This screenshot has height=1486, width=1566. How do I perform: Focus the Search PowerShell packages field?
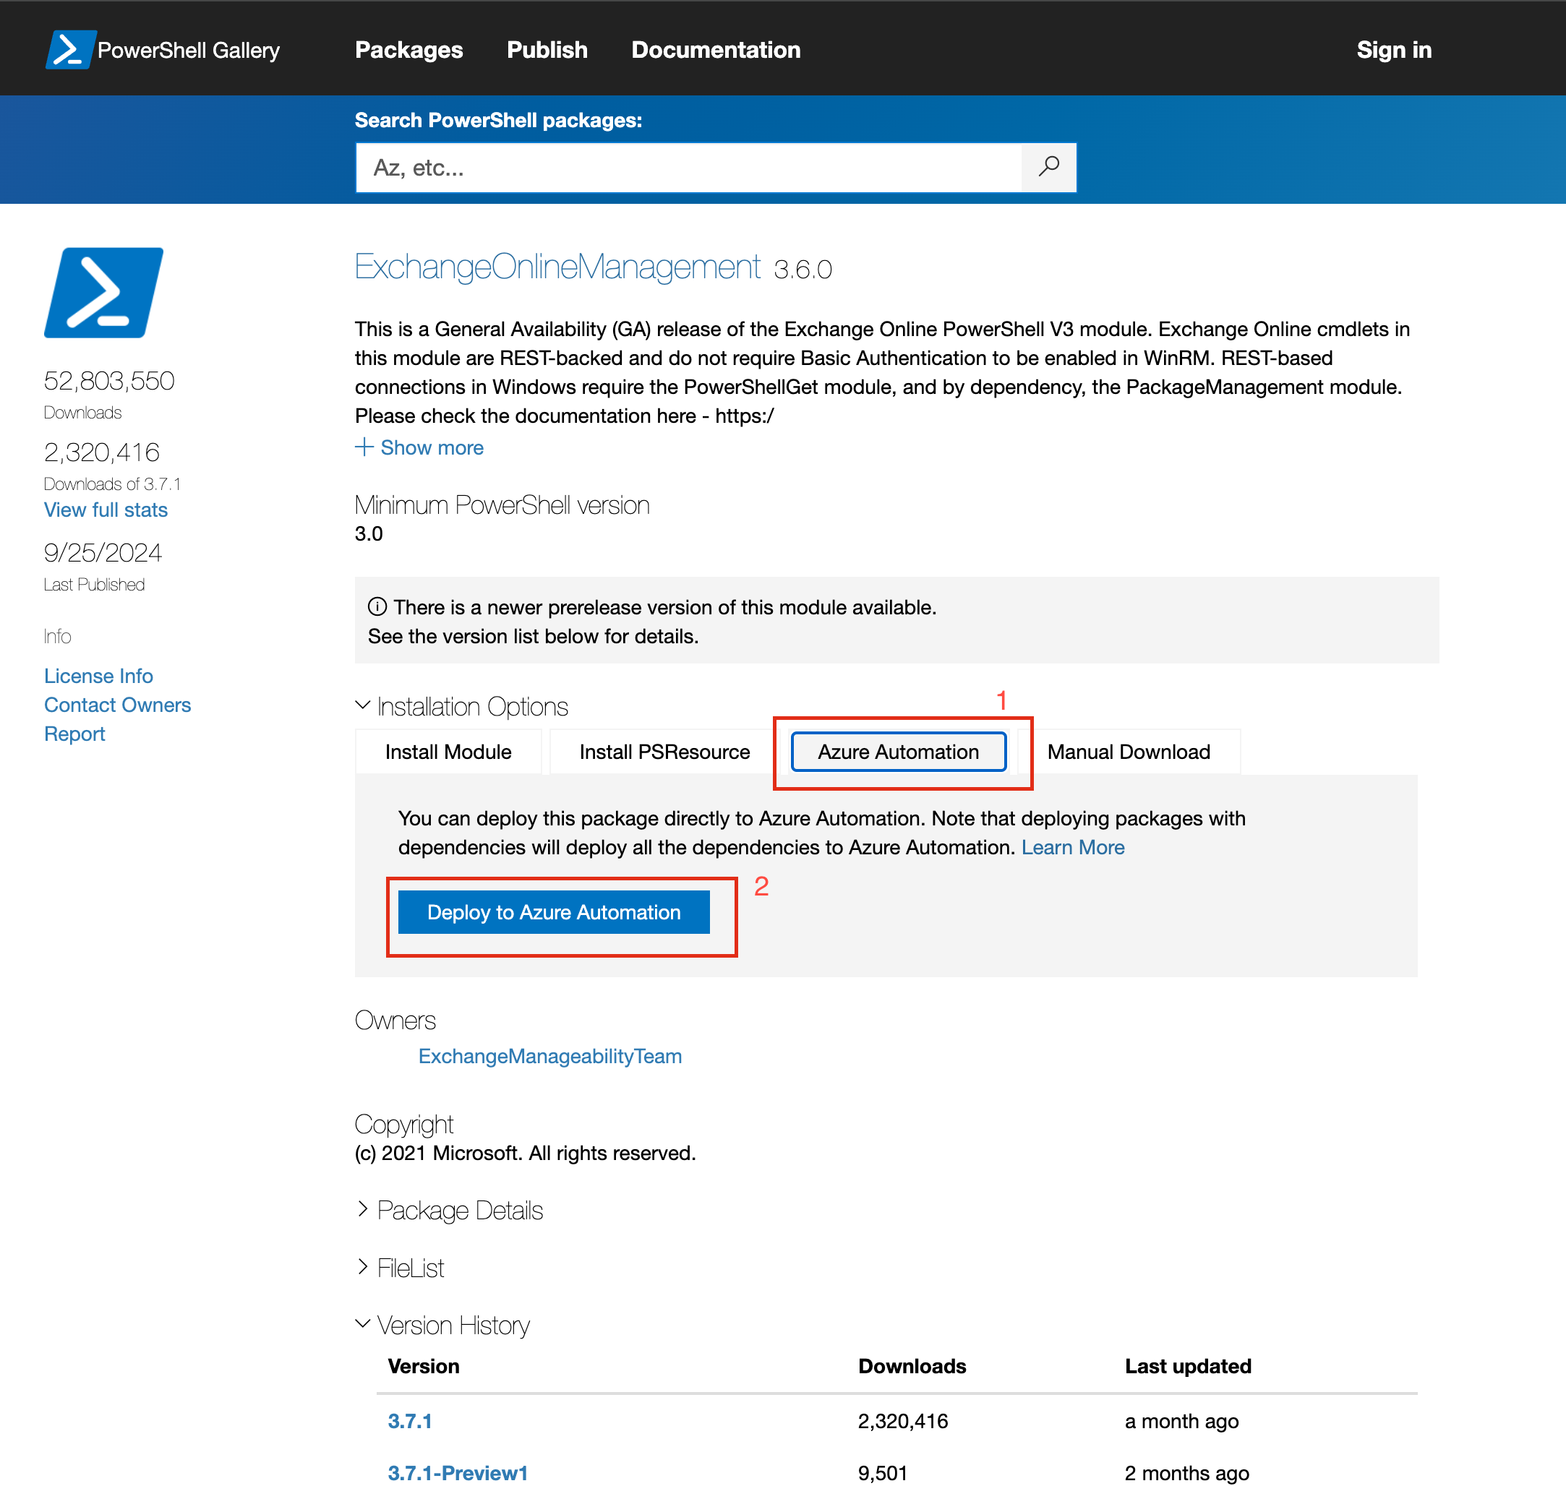pyautogui.click(x=689, y=167)
